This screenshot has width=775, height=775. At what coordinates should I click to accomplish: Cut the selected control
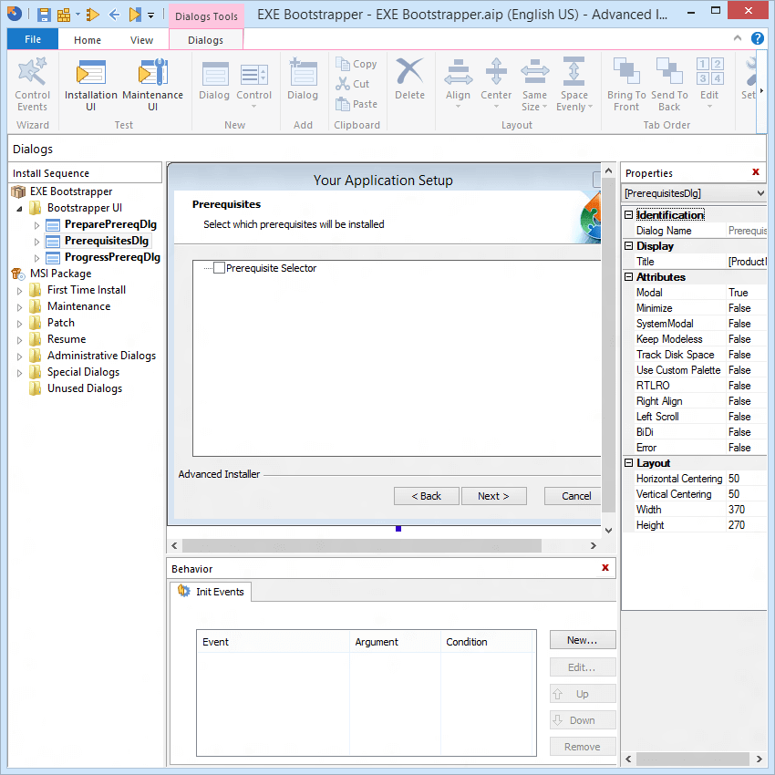[353, 84]
